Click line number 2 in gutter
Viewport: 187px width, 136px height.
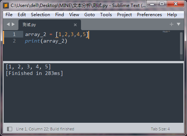tap(14, 41)
